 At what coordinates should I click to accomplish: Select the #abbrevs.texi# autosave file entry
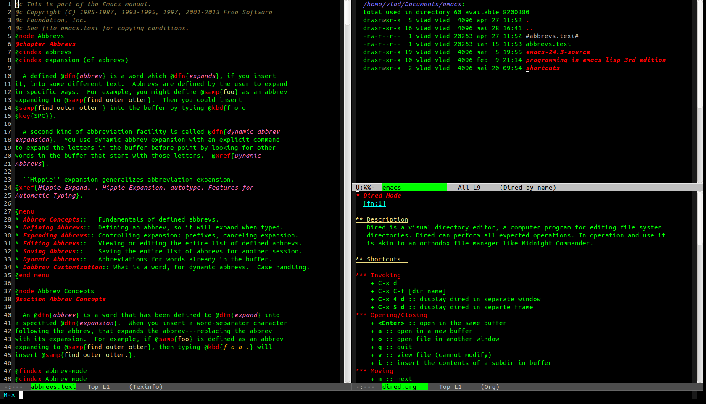pos(552,36)
